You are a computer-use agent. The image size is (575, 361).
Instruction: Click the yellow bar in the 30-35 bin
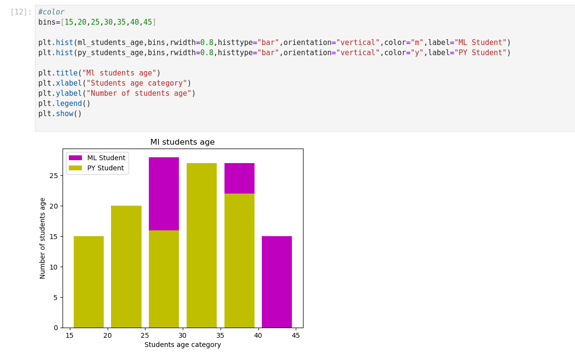202,245
